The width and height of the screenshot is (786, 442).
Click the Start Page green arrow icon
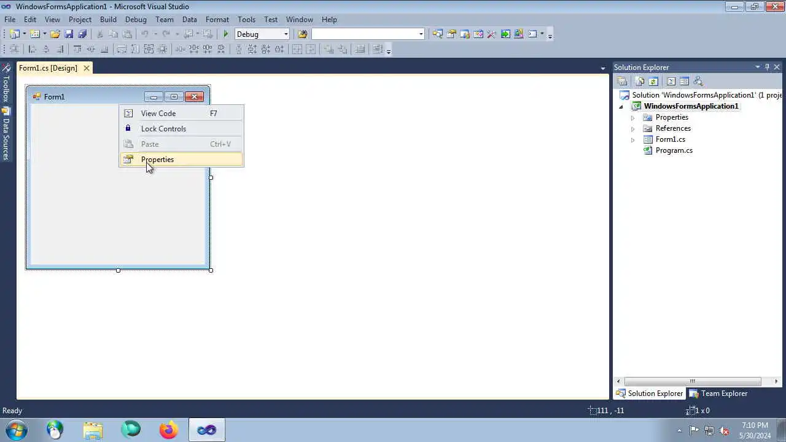pyautogui.click(x=505, y=34)
